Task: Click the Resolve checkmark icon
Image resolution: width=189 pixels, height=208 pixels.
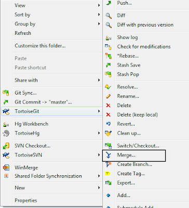Action: (x=108, y=87)
